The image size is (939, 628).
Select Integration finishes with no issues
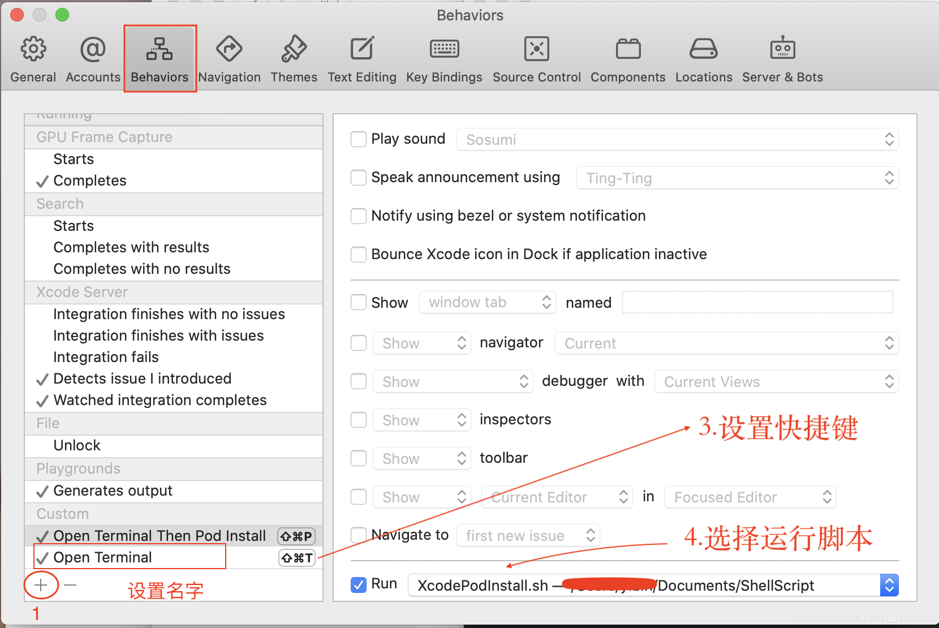tap(174, 315)
